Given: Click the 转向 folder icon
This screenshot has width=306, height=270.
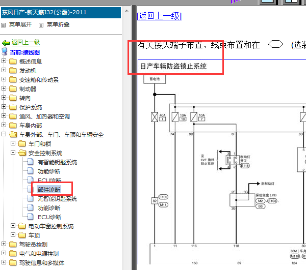Looking at the screenshot, I should click(13, 98).
